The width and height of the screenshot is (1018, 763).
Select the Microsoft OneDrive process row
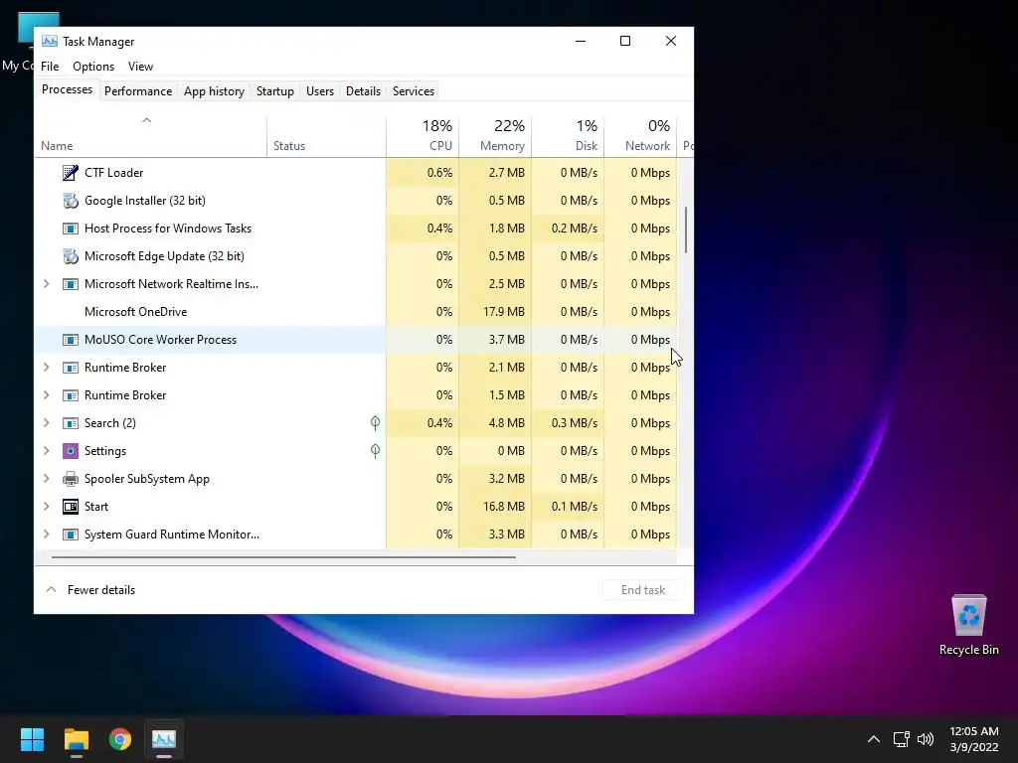tap(356, 311)
